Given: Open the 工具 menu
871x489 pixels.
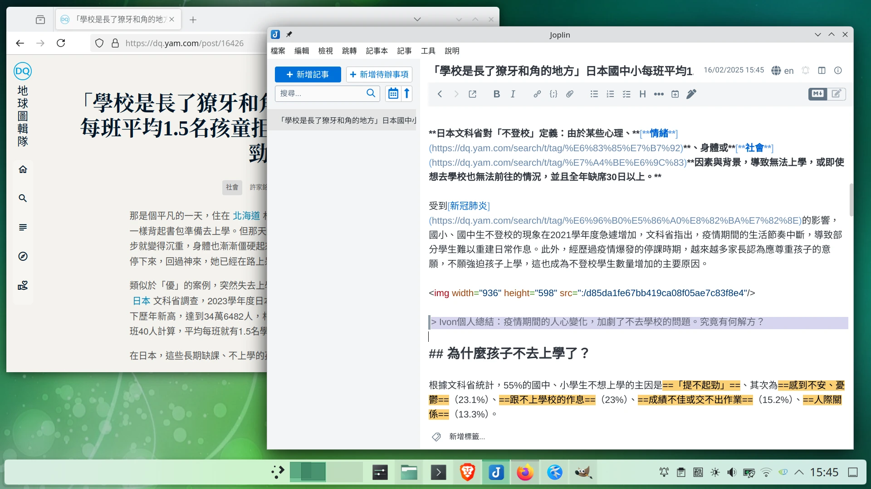Looking at the screenshot, I should 428,51.
